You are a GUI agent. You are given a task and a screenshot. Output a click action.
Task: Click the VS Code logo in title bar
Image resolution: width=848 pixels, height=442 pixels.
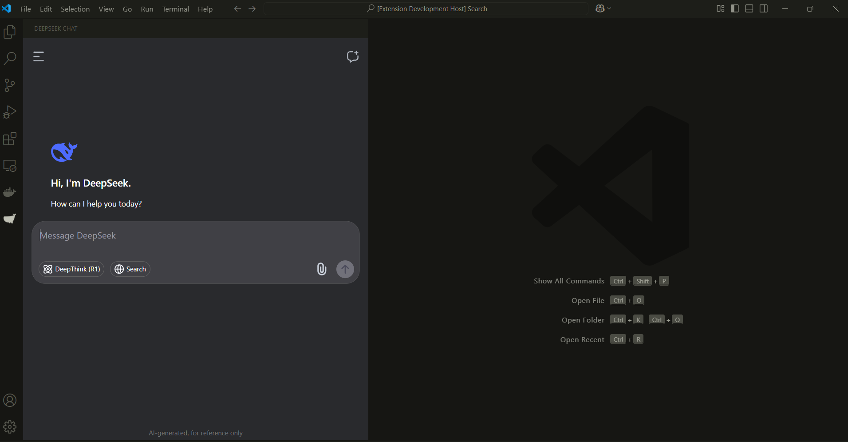pos(7,8)
